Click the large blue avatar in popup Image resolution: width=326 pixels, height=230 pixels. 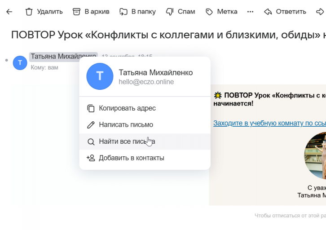click(100, 76)
